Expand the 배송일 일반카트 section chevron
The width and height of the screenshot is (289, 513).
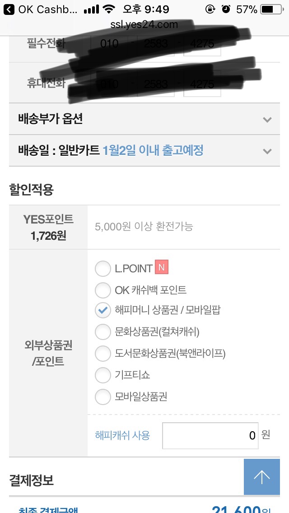coord(267,151)
